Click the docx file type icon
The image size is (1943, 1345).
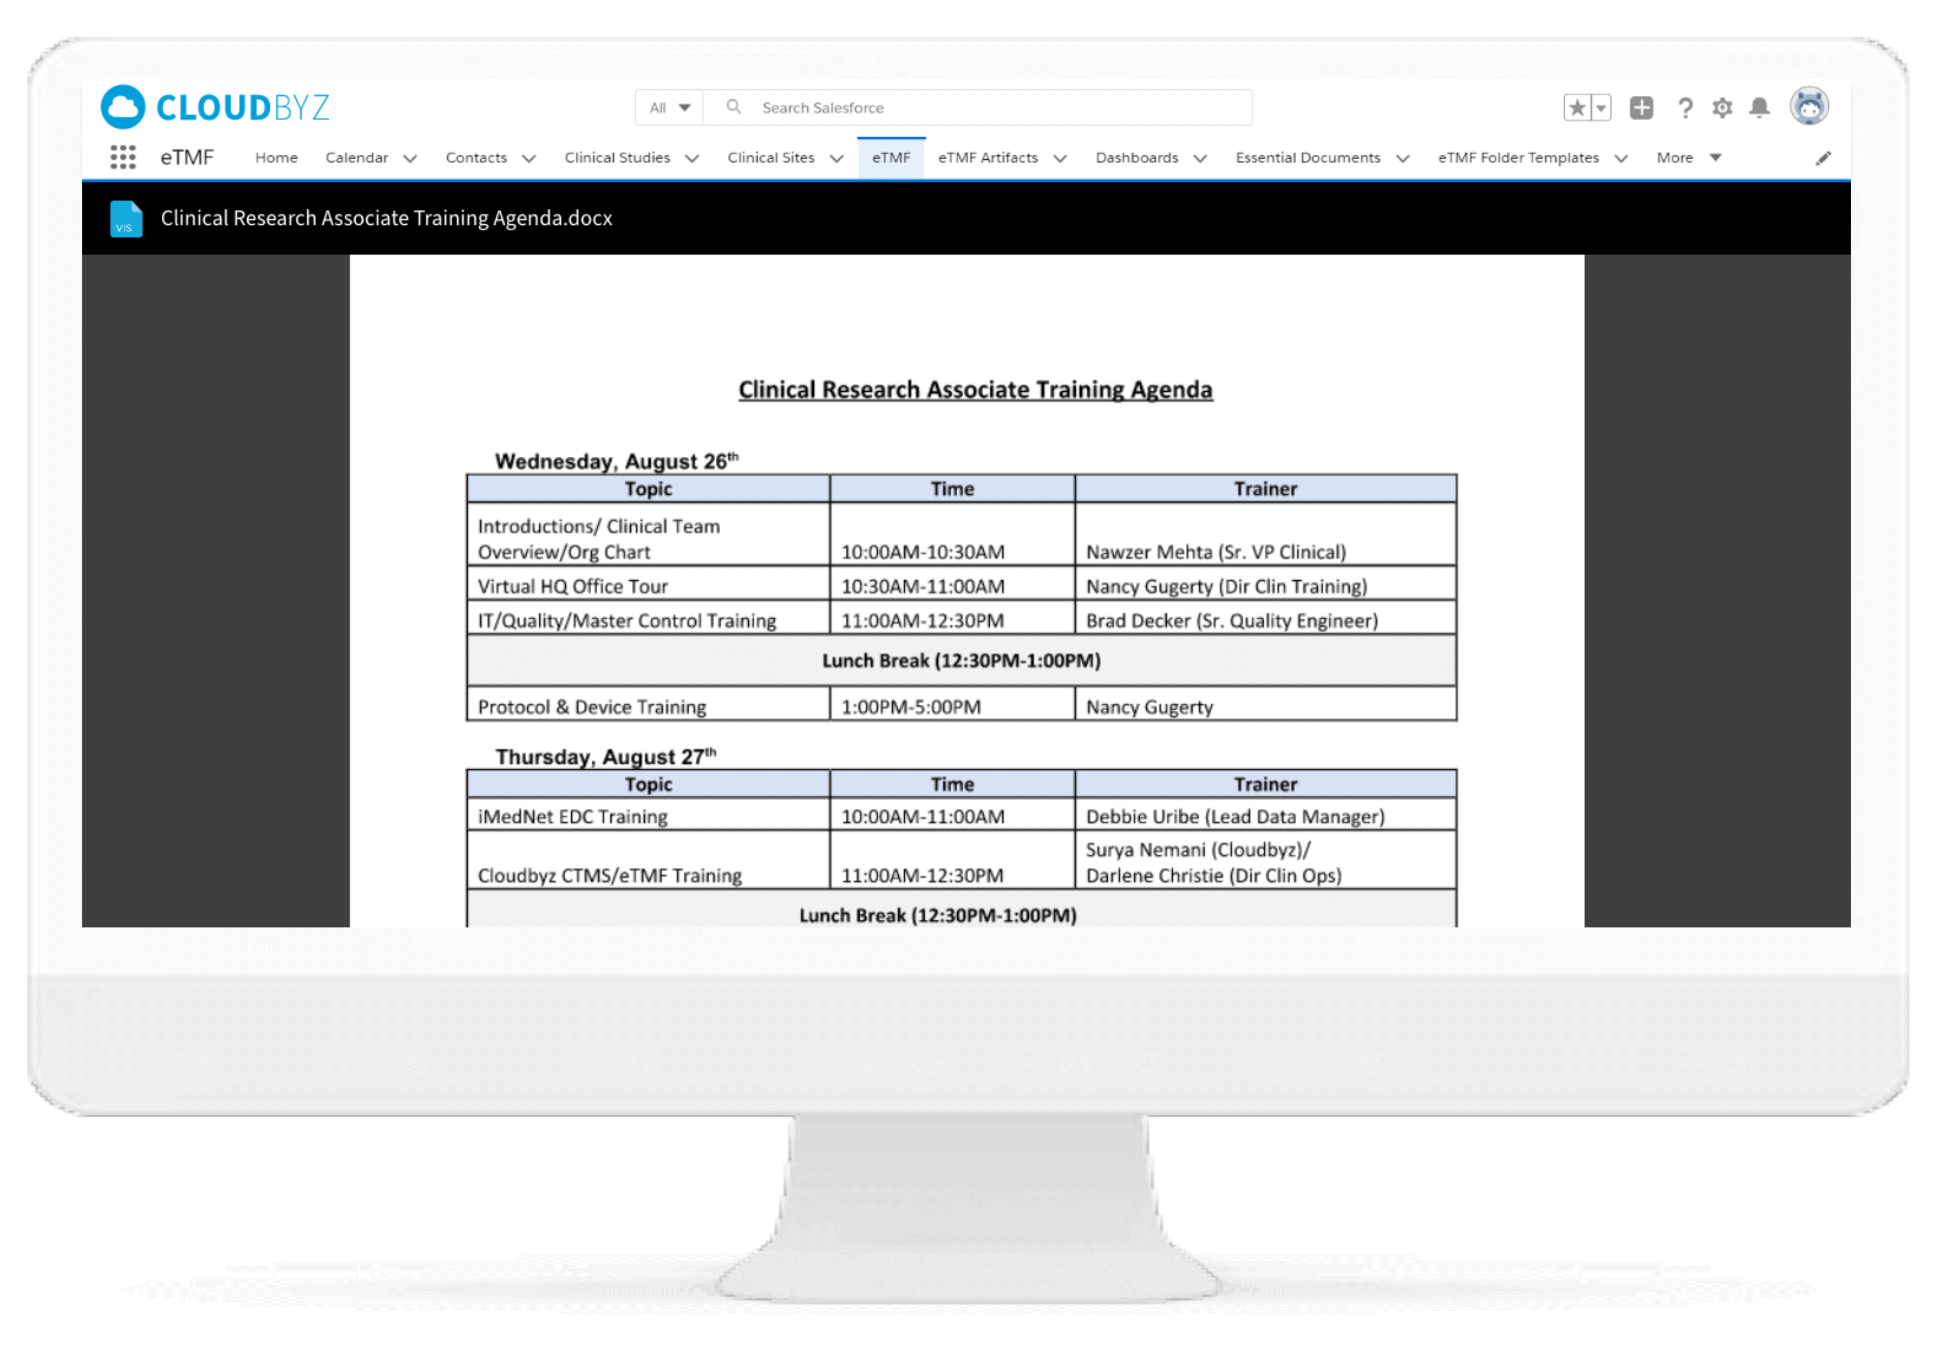pyautogui.click(x=126, y=219)
